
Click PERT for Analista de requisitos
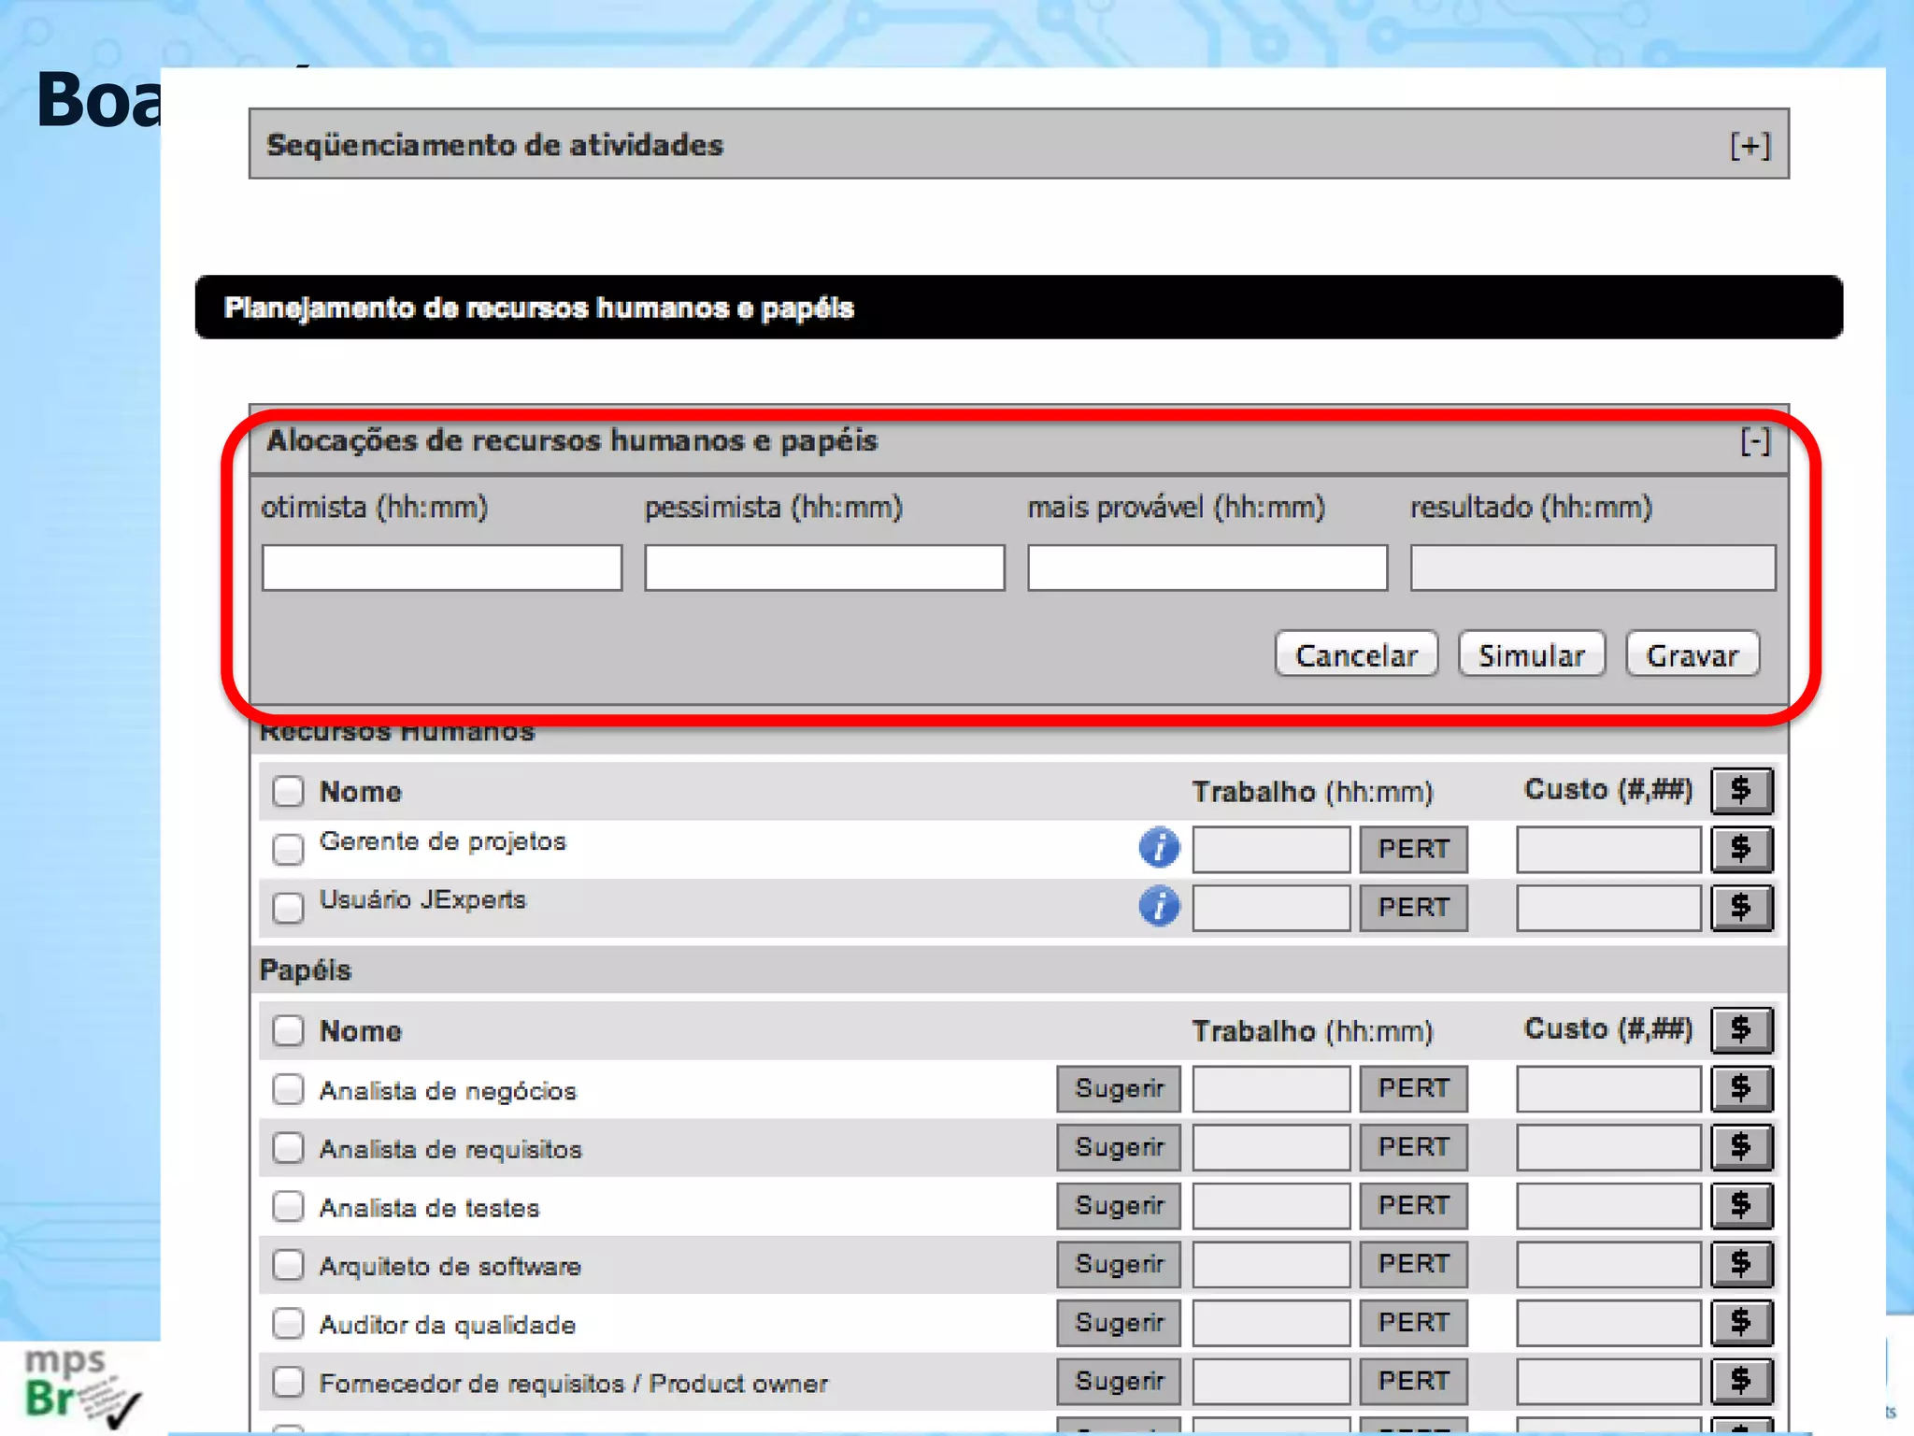(1413, 1147)
